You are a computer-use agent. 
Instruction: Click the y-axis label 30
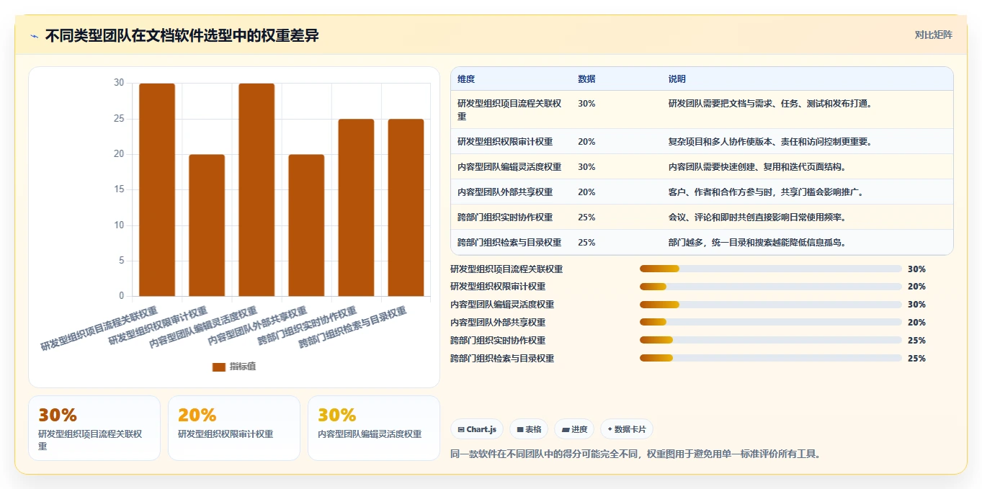coord(119,83)
